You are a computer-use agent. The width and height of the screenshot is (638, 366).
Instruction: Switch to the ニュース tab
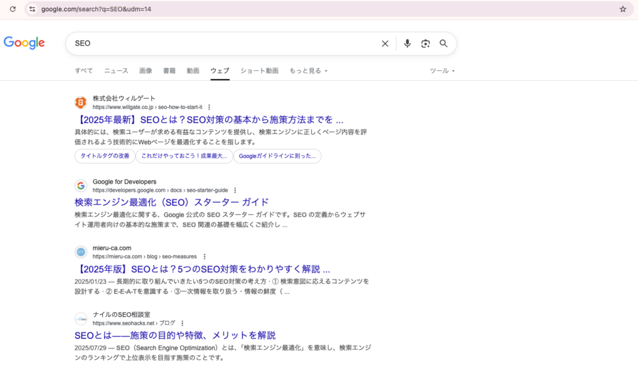click(x=116, y=71)
